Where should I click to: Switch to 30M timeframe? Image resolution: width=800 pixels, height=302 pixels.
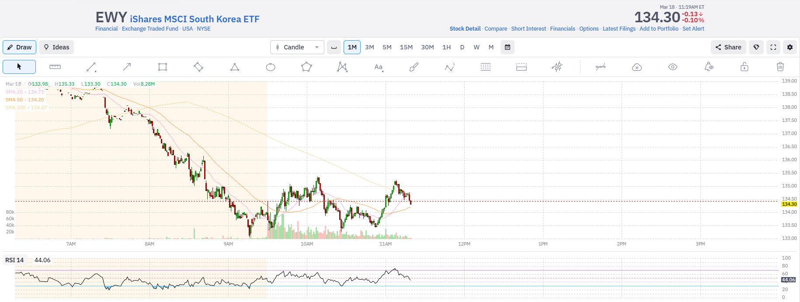pos(428,47)
